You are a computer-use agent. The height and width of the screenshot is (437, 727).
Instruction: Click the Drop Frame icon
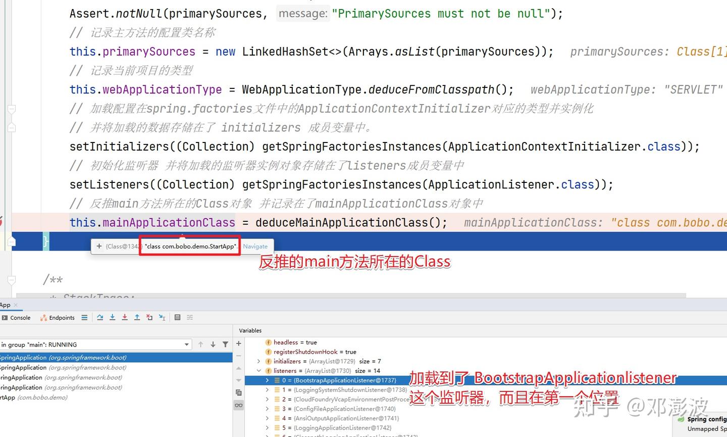click(x=149, y=317)
